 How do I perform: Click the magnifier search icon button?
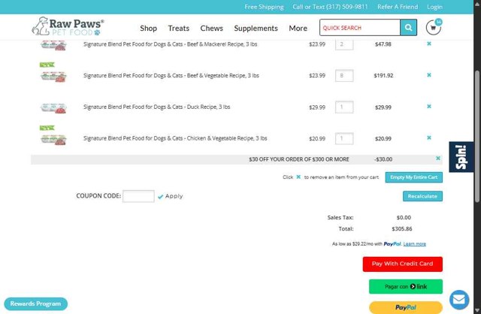coord(408,28)
